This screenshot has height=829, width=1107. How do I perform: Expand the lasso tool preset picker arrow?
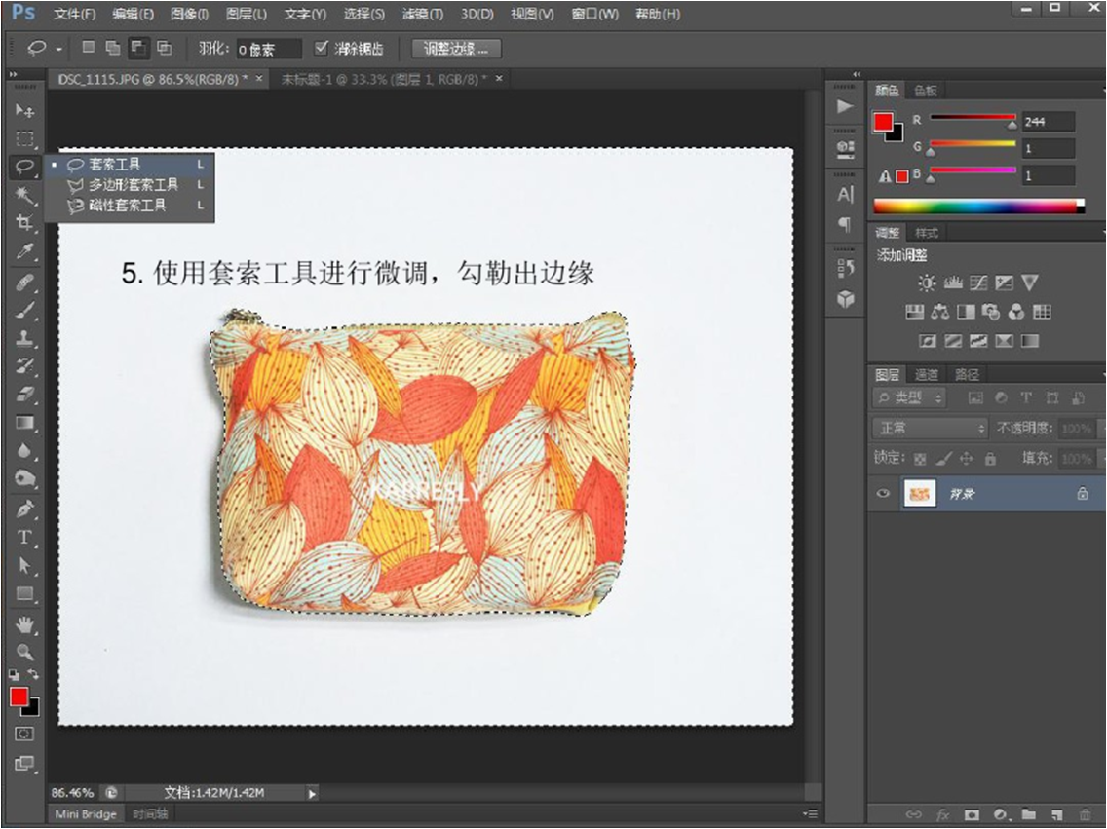point(59,49)
